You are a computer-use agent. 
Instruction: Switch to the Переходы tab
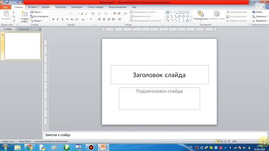pos(61,7)
